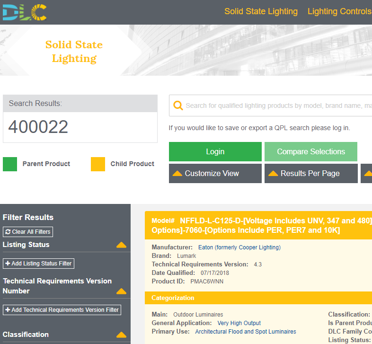Click the DLC logo
The image size is (372, 344).
[25, 12]
